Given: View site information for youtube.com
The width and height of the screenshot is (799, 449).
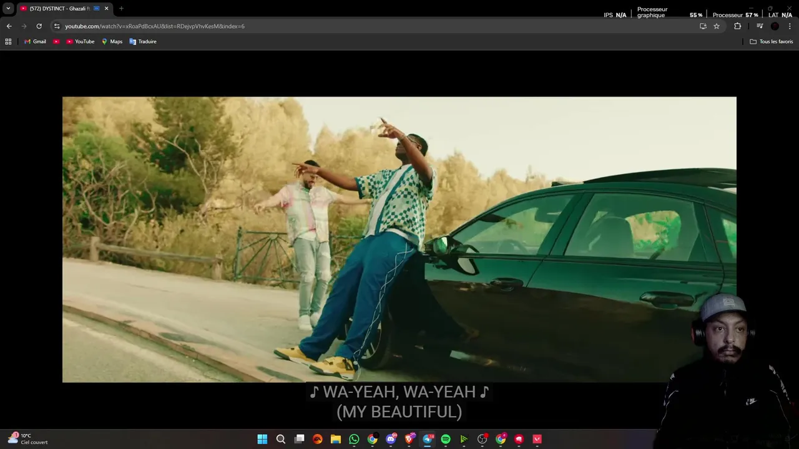Looking at the screenshot, I should pyautogui.click(x=57, y=26).
